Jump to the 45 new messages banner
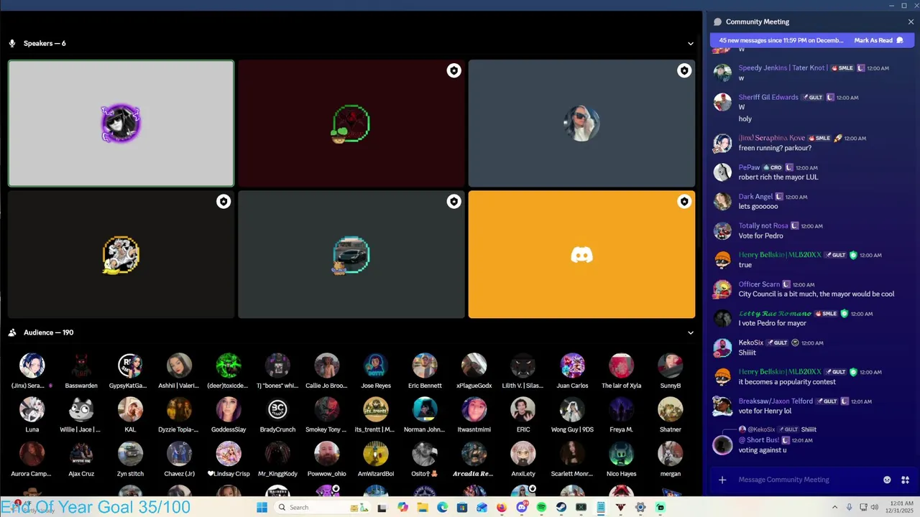The height and width of the screenshot is (517, 920). point(781,40)
